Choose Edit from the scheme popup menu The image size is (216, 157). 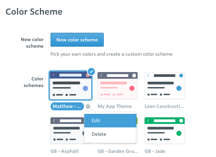(110, 120)
